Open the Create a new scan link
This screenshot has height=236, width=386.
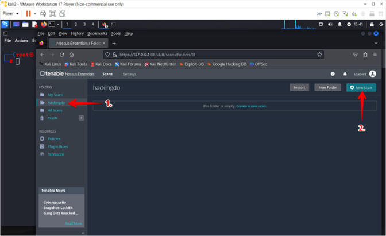point(251,106)
